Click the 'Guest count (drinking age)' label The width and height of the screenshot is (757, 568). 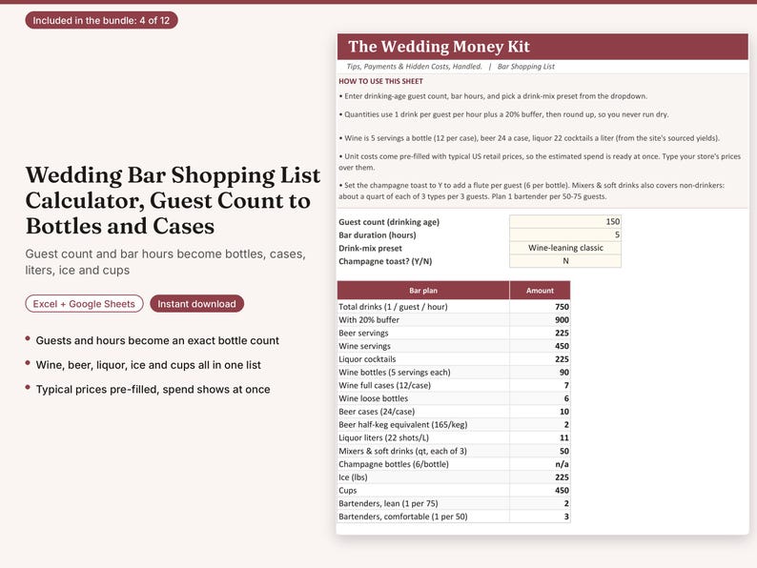click(389, 222)
